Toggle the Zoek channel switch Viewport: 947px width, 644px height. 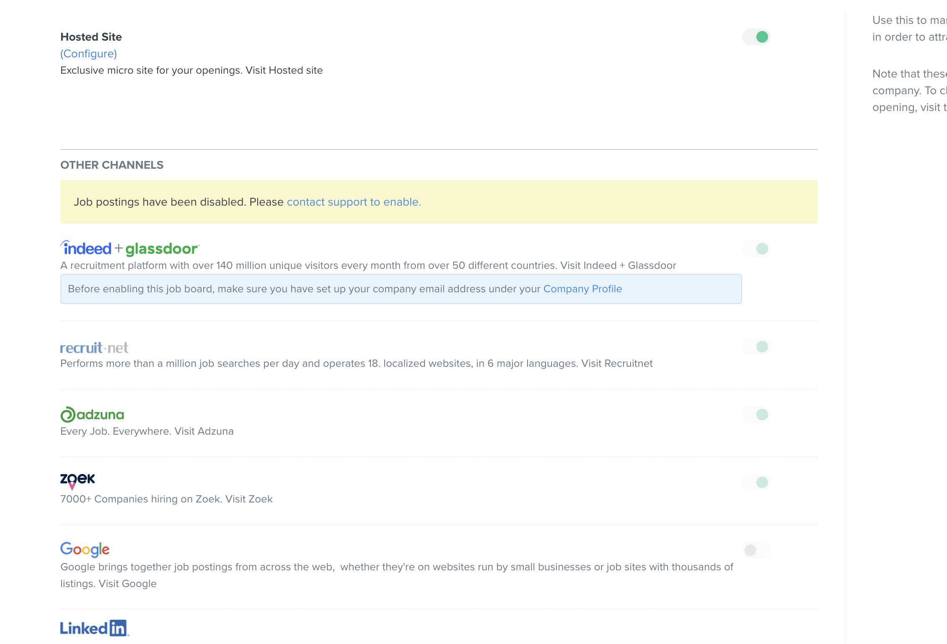(756, 482)
